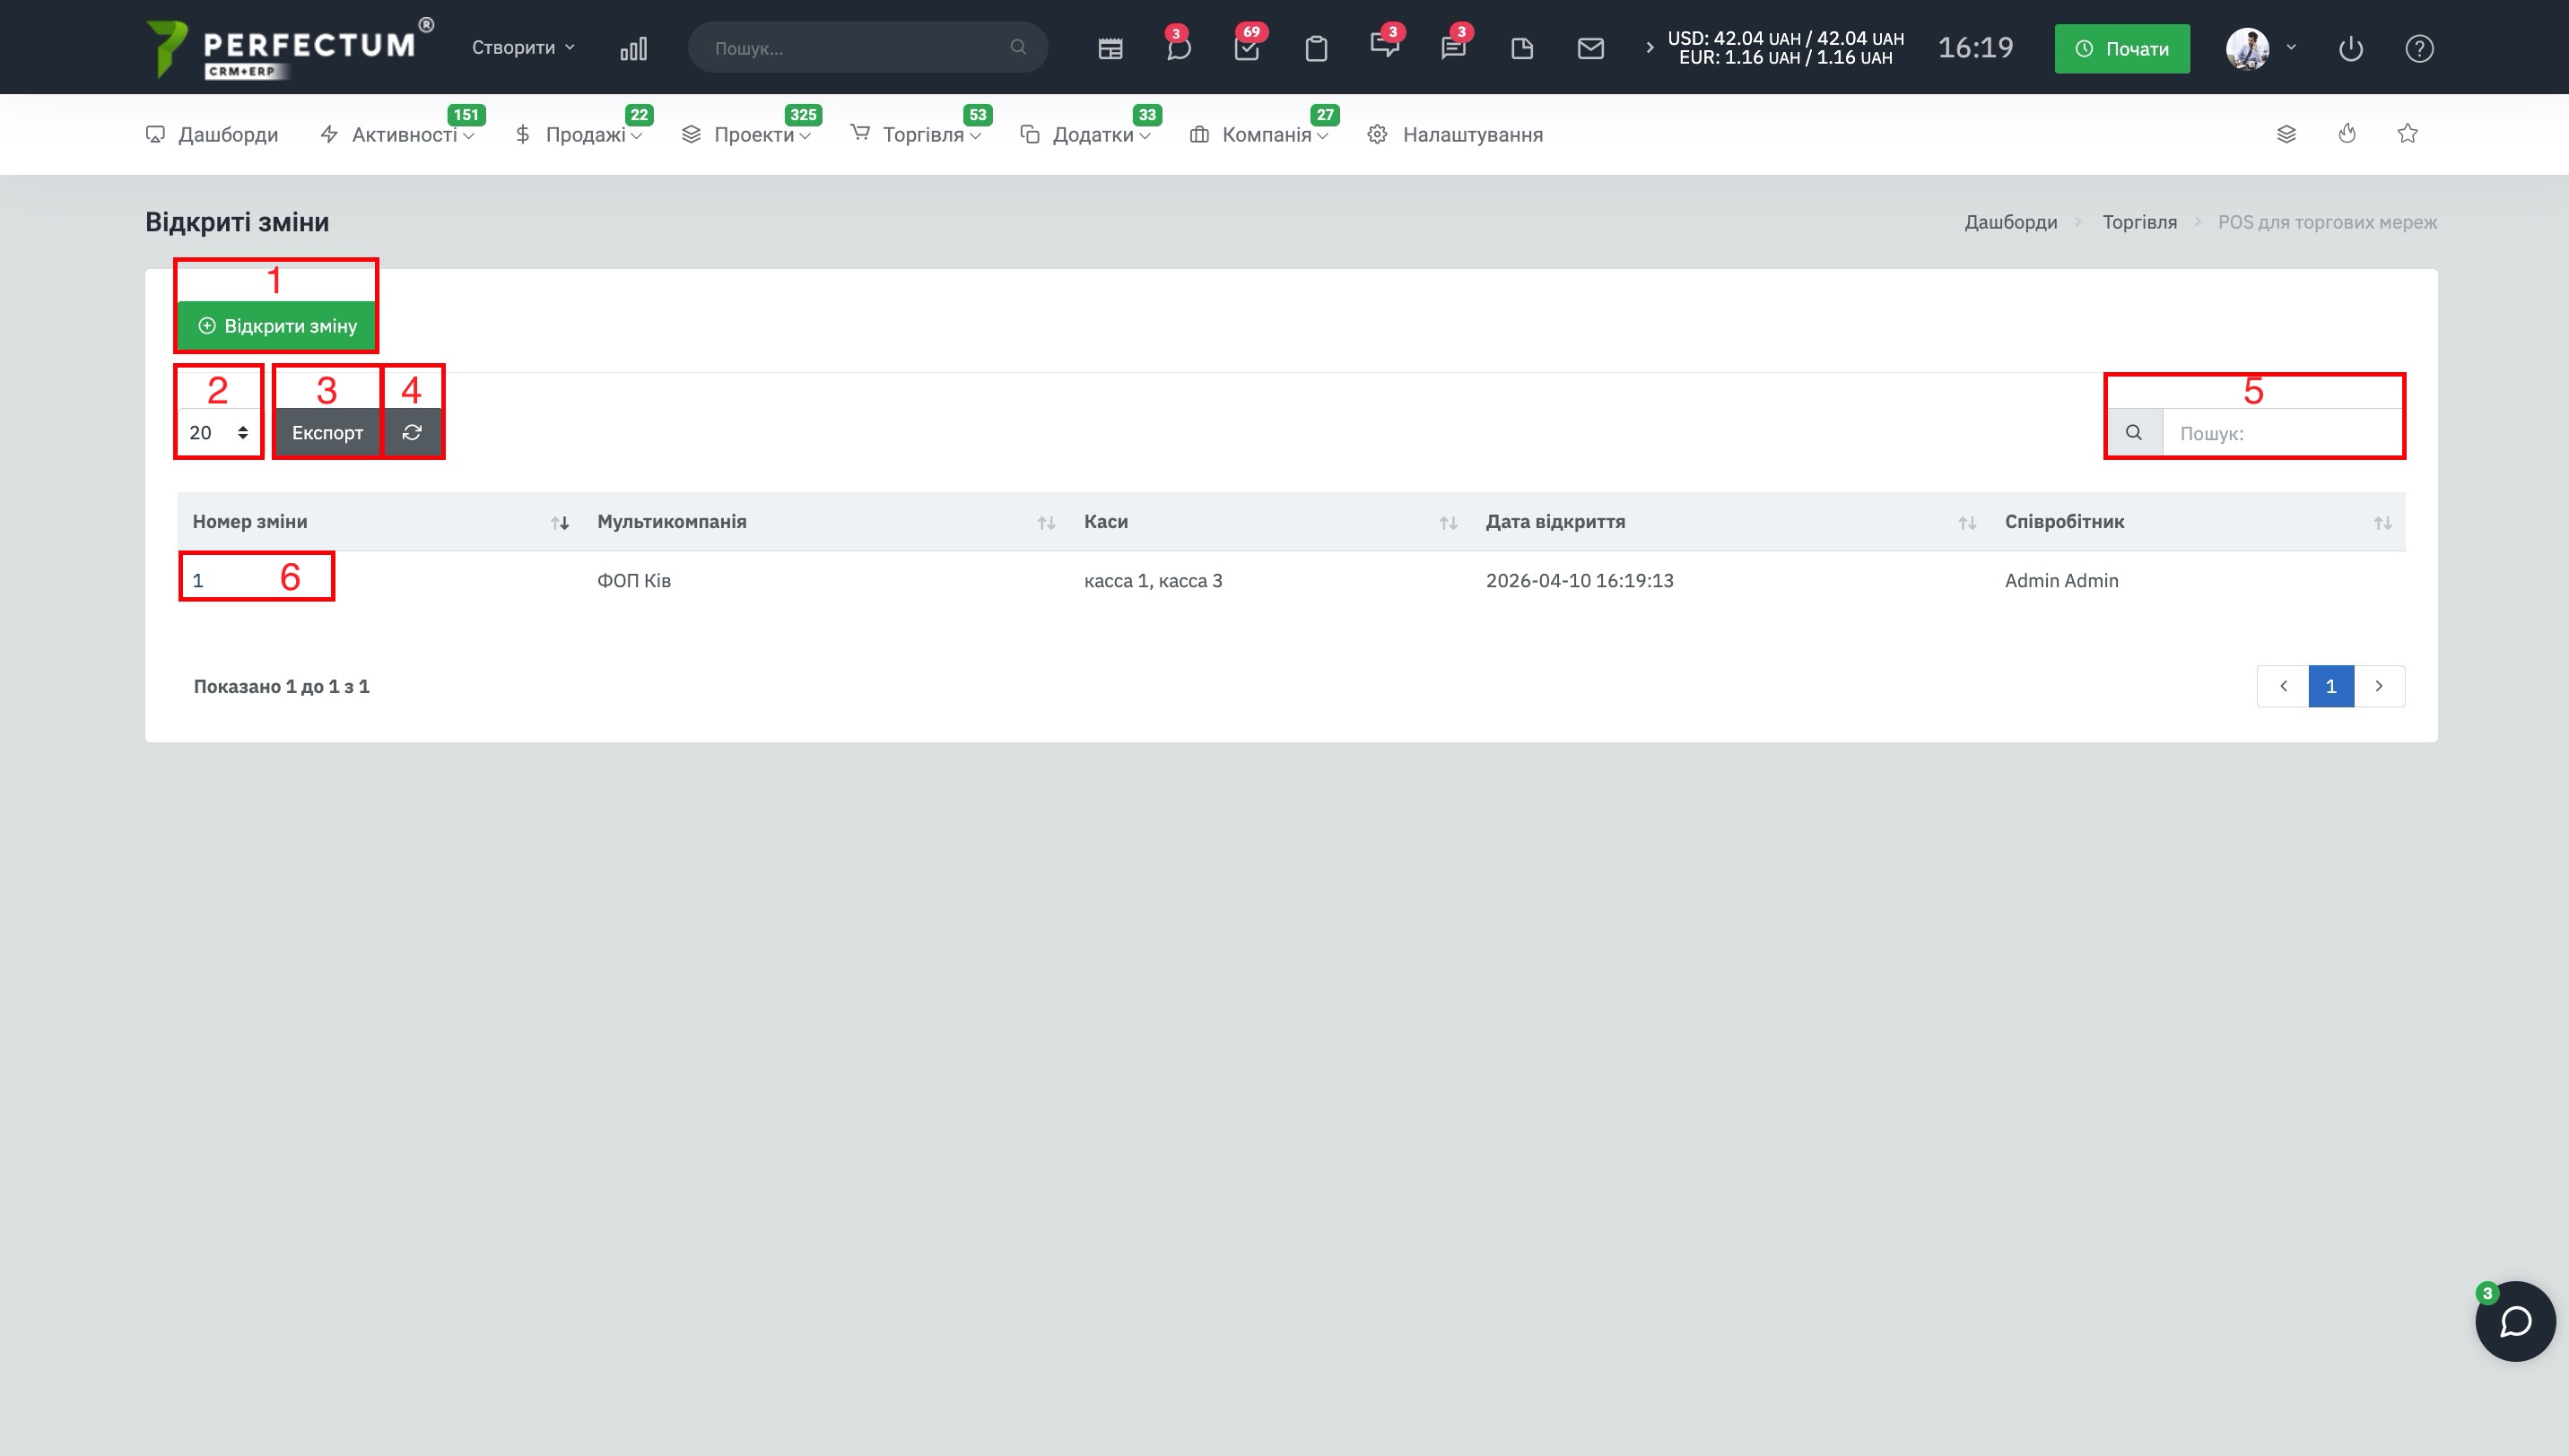Click the table Пошук input field
The width and height of the screenshot is (2569, 1456).
[2281, 433]
